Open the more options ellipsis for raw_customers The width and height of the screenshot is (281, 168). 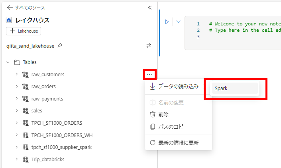tap(149, 74)
